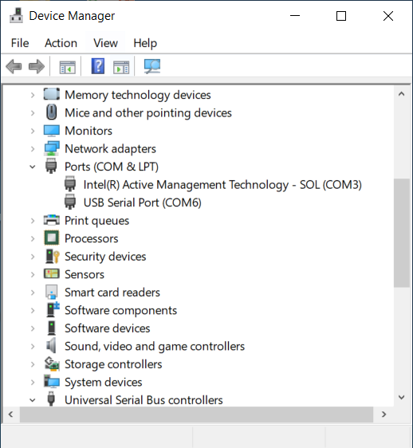413x448 pixels.
Task: Click the show/hide console tree icon
Action: point(68,67)
